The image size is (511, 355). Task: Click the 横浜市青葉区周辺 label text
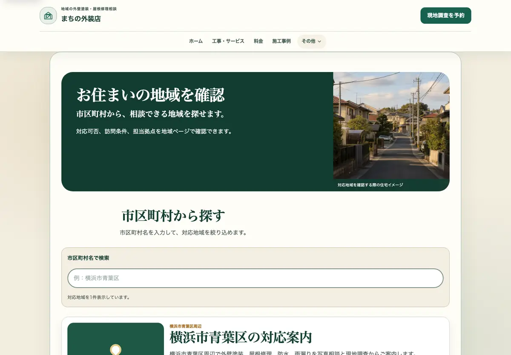pos(185,326)
